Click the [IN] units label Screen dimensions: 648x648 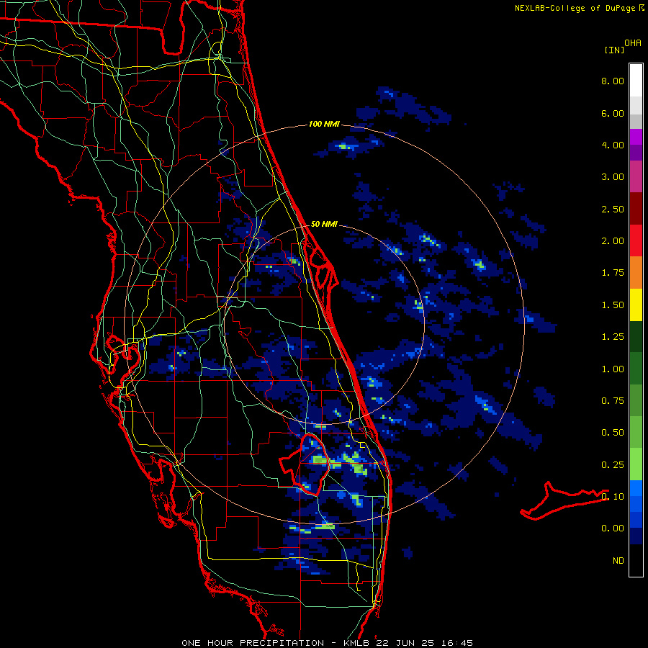[x=614, y=50]
